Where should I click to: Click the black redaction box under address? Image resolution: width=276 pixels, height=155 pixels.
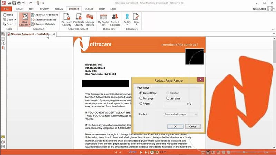tap(106, 83)
